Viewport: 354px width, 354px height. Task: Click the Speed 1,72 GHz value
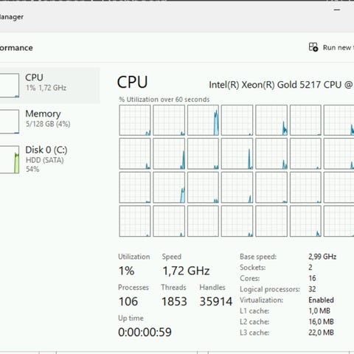click(186, 271)
